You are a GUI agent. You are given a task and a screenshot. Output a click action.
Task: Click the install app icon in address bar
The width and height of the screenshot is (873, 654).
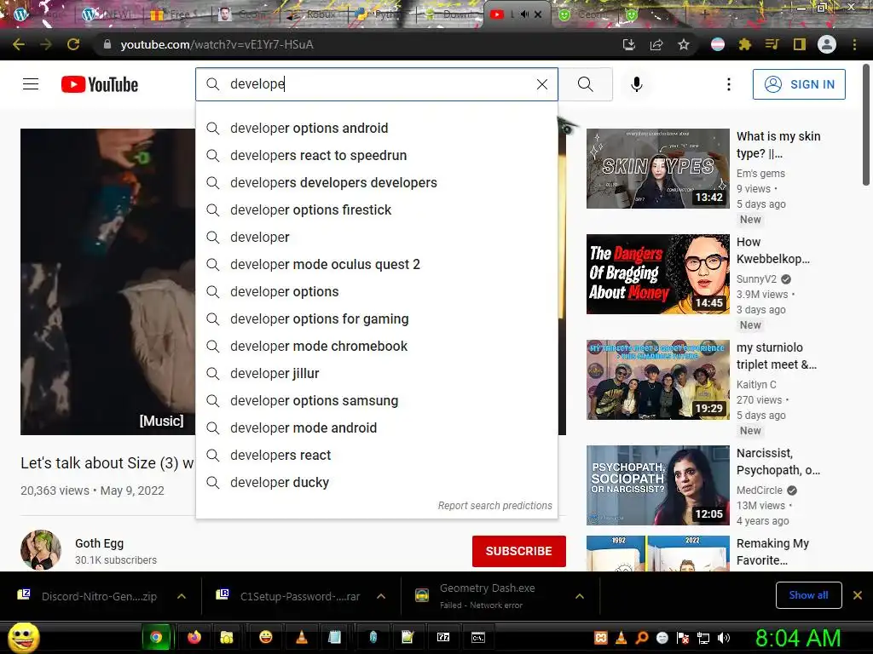629,44
